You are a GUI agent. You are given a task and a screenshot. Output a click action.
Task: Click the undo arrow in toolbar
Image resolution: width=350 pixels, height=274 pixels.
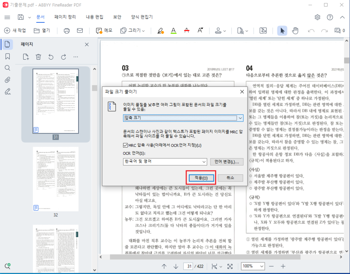point(311,31)
